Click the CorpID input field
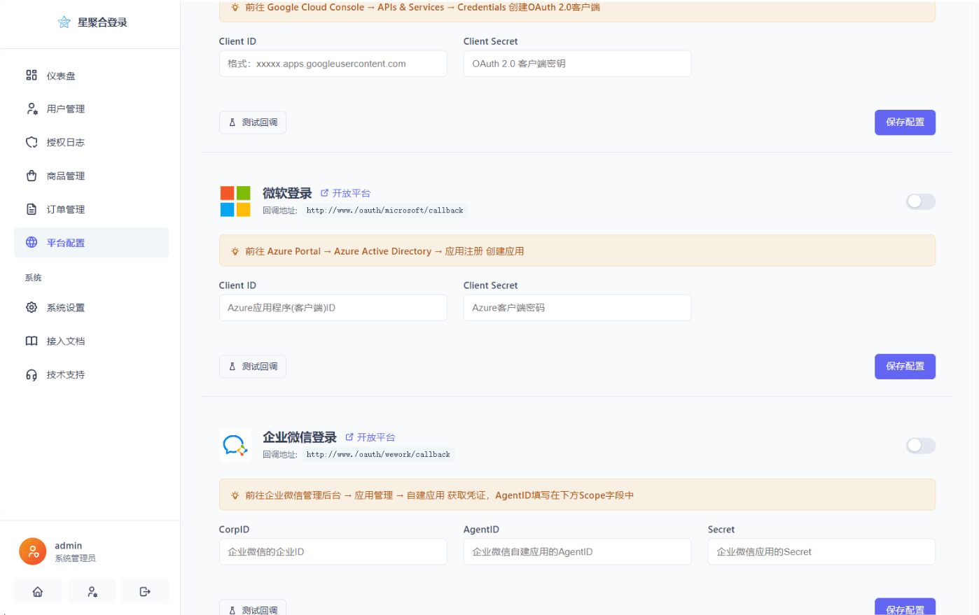Screen dimensions: 979x615 [x=333, y=551]
